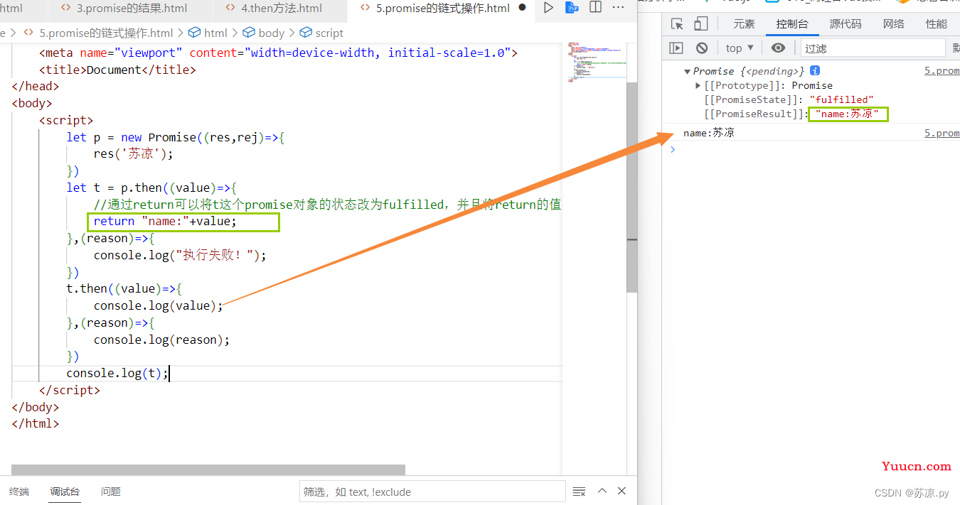This screenshot has width=960, height=505.
Task: Open the 源代码 tab in DevTools
Action: 845,24
